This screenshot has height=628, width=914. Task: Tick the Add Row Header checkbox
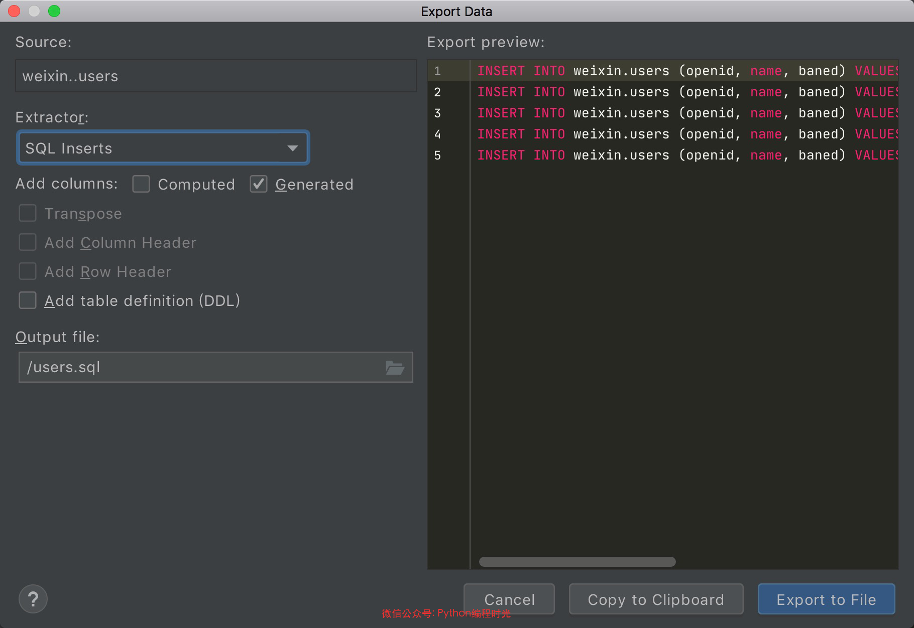tap(28, 271)
